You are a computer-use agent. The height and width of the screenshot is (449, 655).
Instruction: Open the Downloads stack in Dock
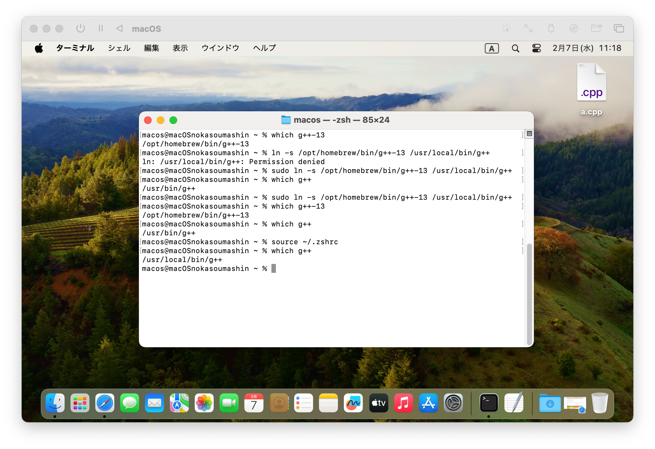[550, 403]
